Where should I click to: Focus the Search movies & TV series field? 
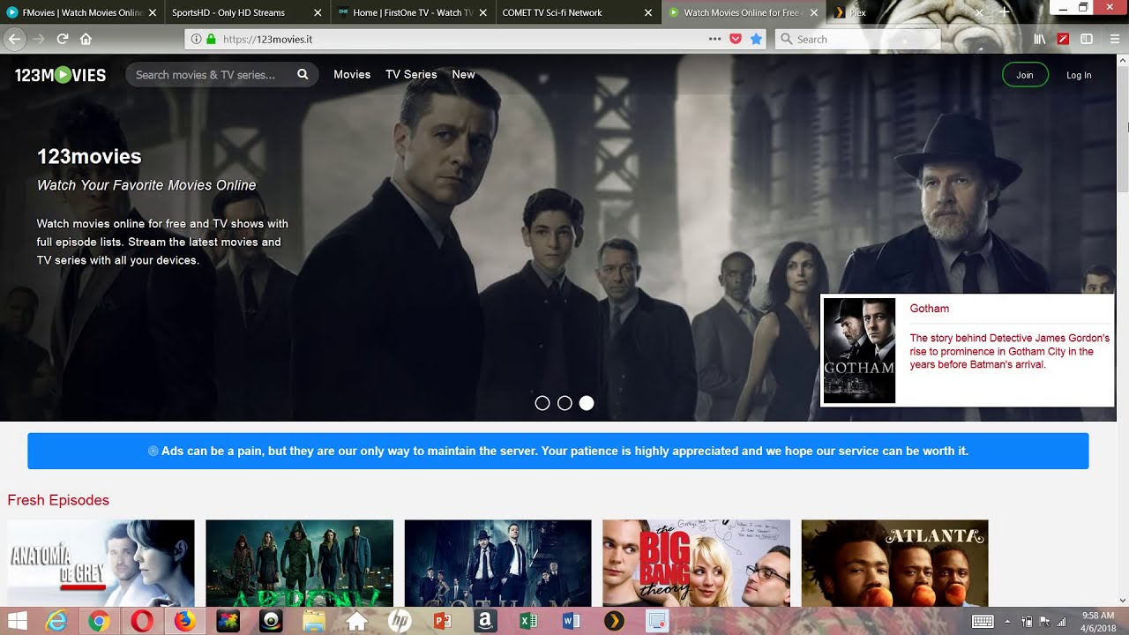(212, 75)
